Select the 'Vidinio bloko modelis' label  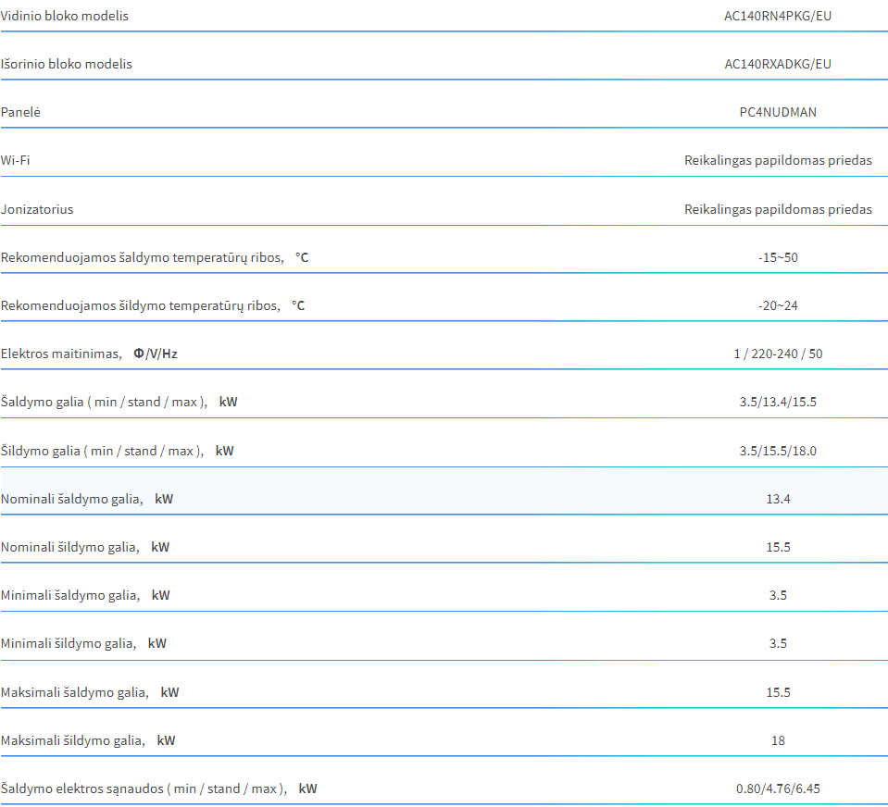point(65,16)
